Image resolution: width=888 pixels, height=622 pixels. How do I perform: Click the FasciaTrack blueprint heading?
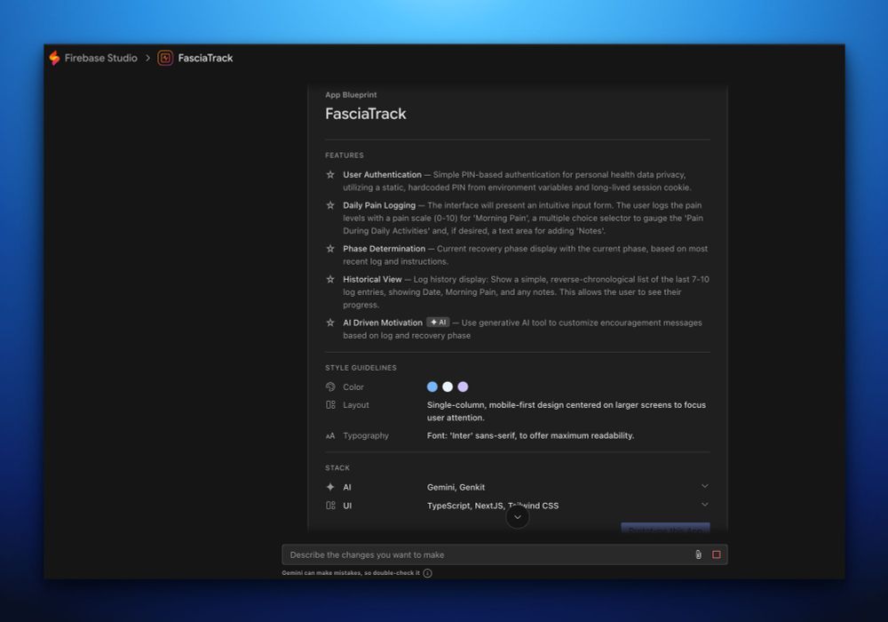tap(366, 114)
